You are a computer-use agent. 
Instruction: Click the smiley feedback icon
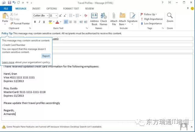point(192,9)
